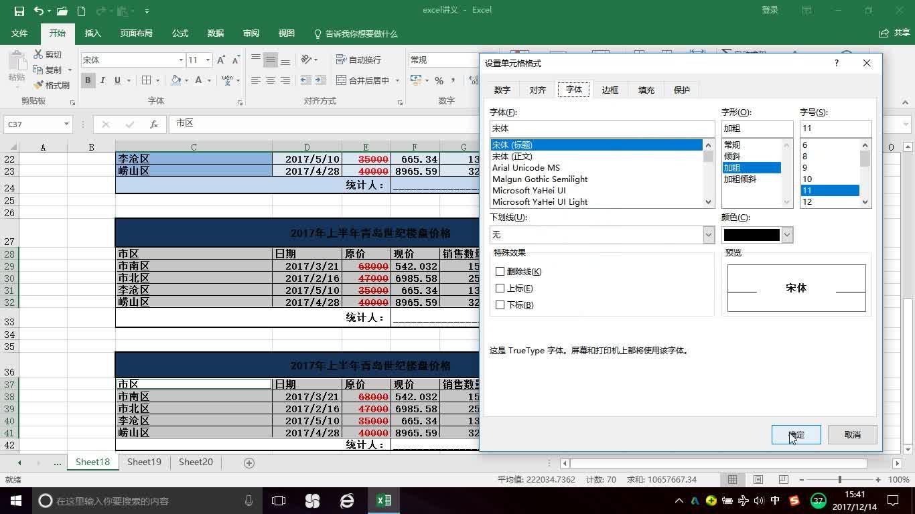Check the 下标 subscript checkbox
Viewport: 915px width, 514px height.
point(500,305)
